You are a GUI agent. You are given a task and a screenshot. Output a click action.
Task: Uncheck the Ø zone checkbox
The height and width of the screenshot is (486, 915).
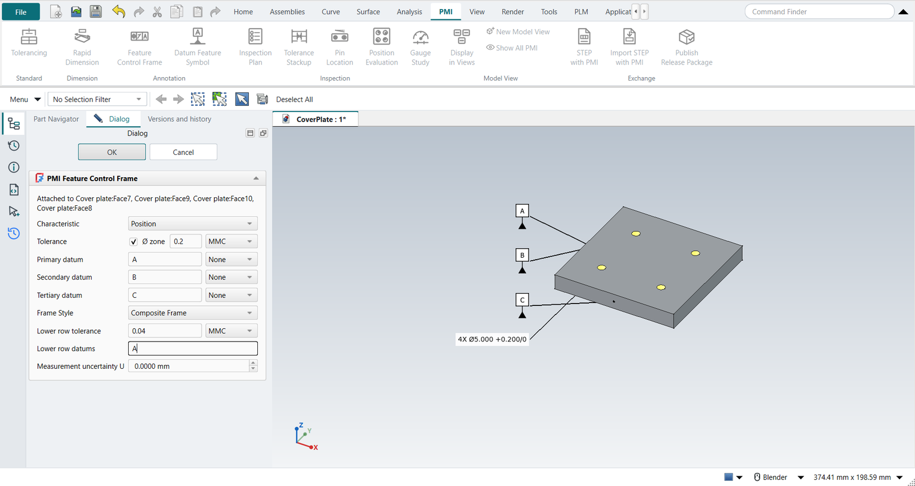point(133,242)
